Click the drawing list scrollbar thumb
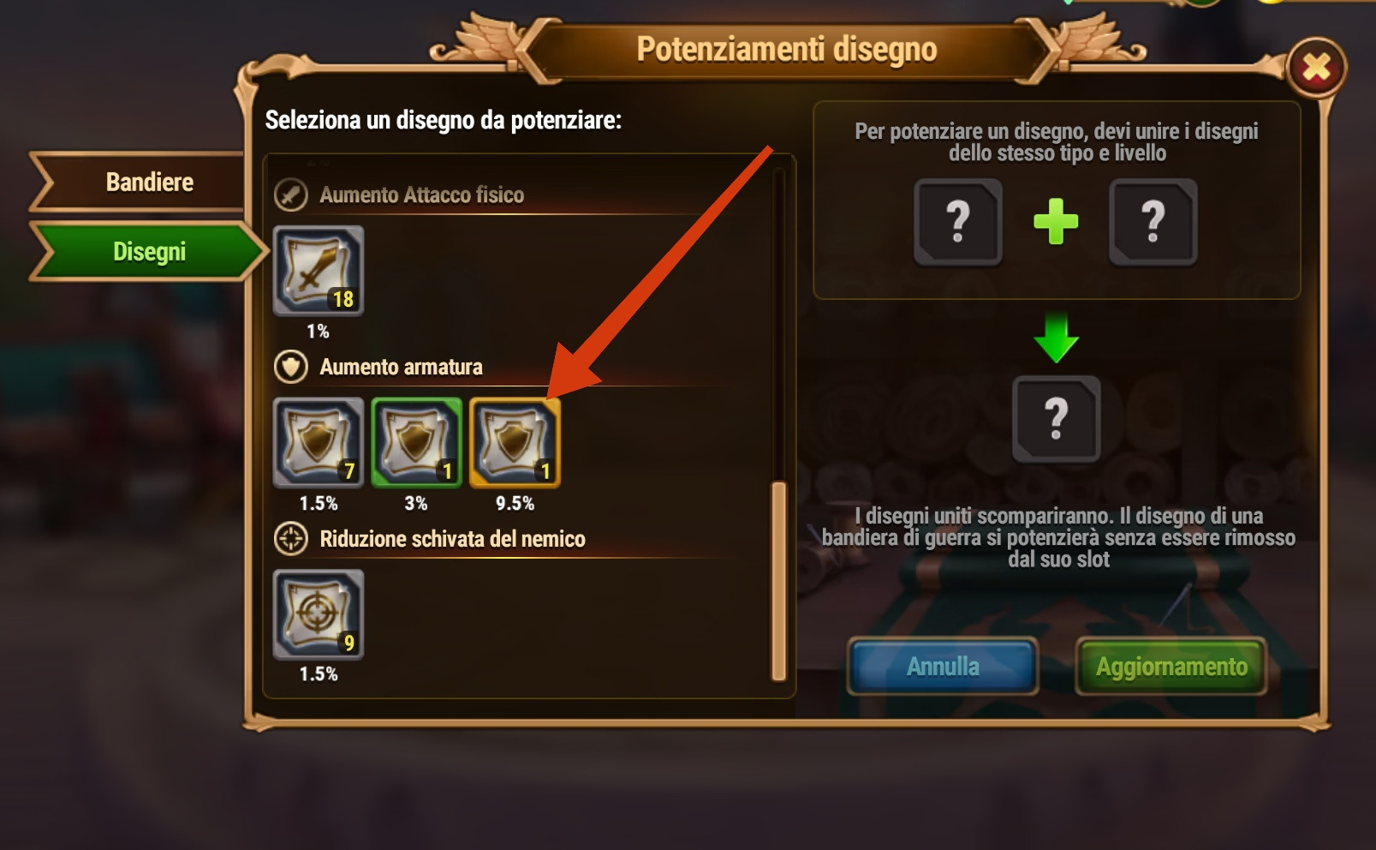1376x850 pixels. tap(778, 581)
